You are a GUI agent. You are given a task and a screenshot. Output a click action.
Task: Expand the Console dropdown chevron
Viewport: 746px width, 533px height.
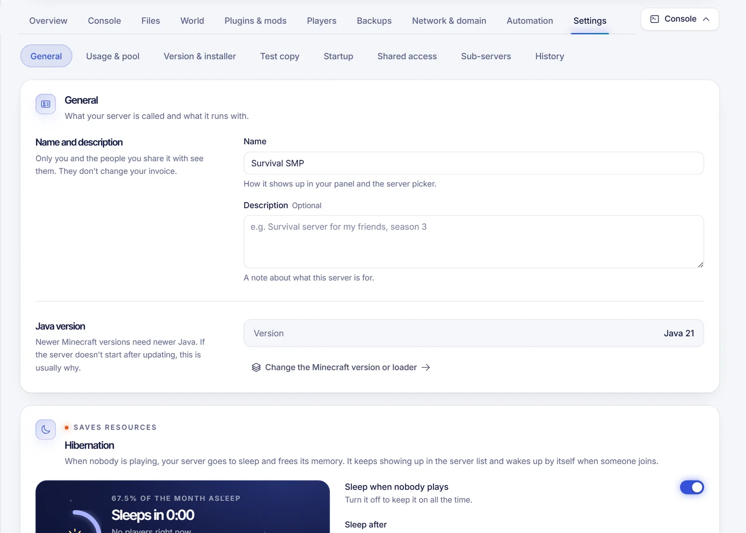[x=706, y=19]
